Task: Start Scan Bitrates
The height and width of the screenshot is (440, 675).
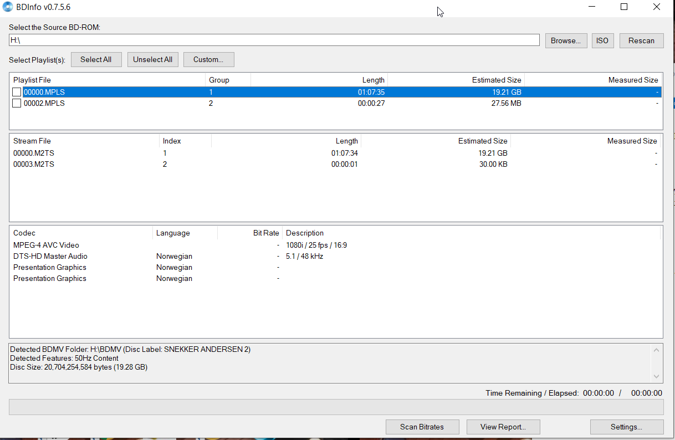Action: click(422, 427)
